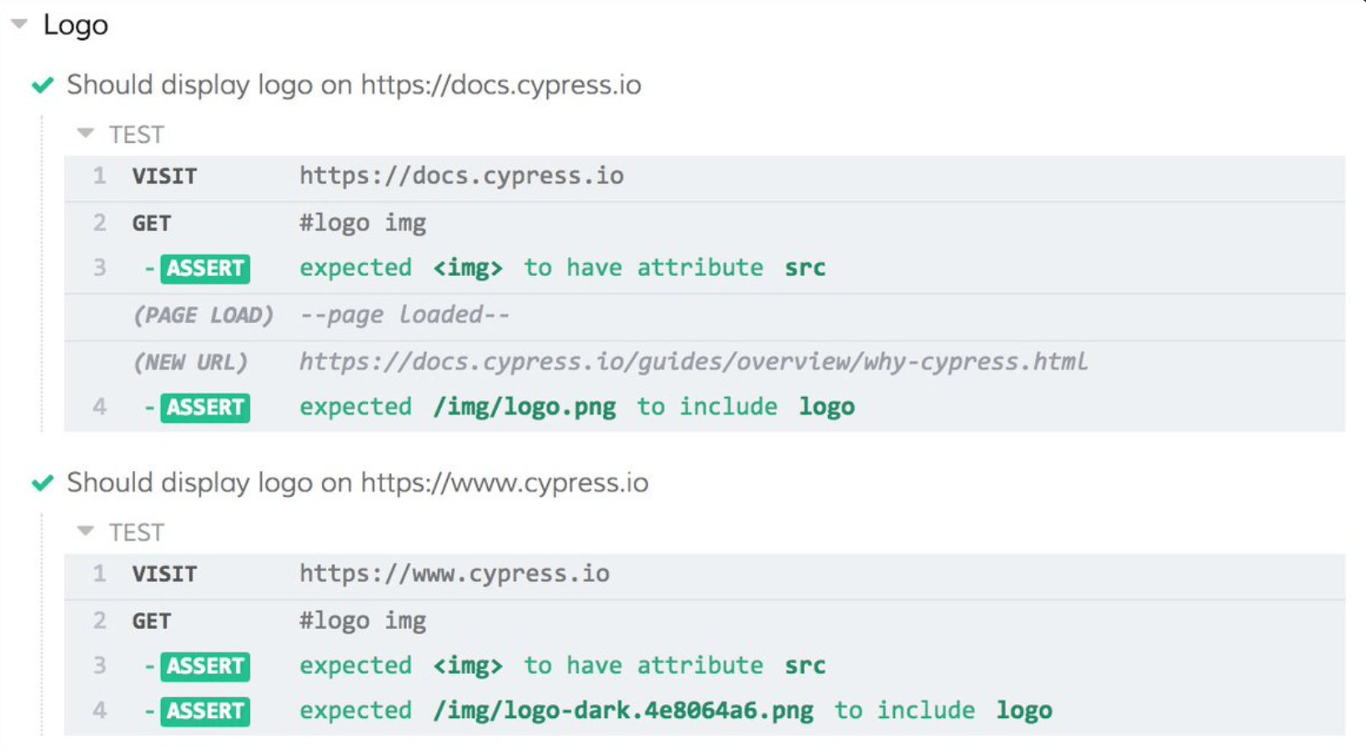Collapse TEST section under www.cypress.io test
The image size is (1366, 754).
(85, 531)
